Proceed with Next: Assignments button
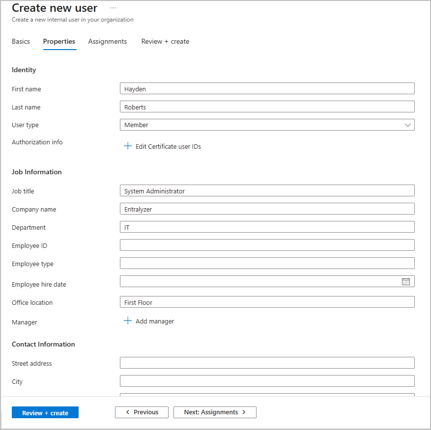Image resolution: width=431 pixels, height=430 pixels. click(215, 412)
